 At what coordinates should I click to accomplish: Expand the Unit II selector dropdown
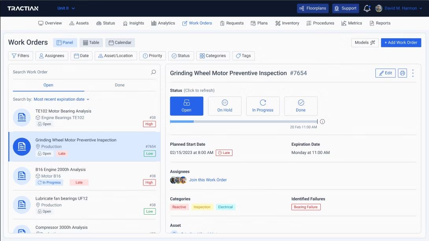coord(66,8)
